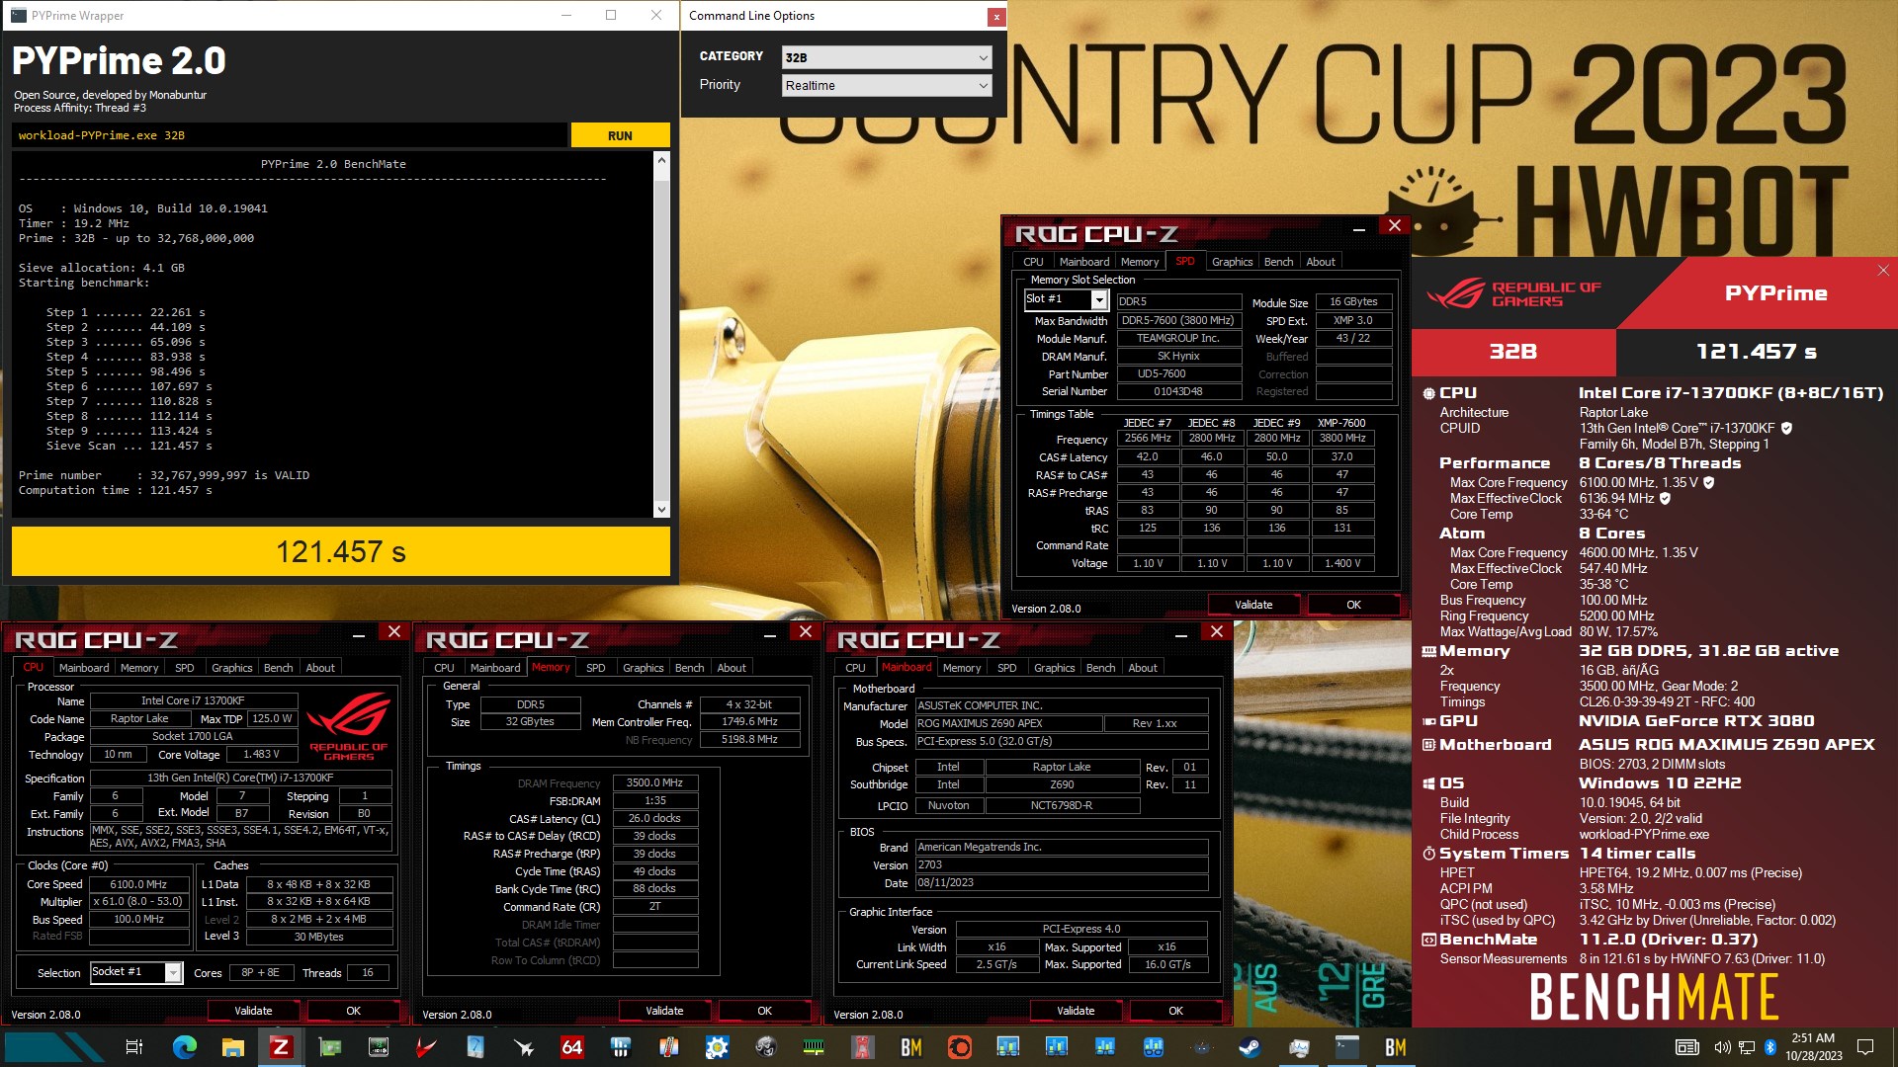The height and width of the screenshot is (1067, 1898).
Task: Open Graphics tab in Memory CPU-Z window
Action: point(643,668)
